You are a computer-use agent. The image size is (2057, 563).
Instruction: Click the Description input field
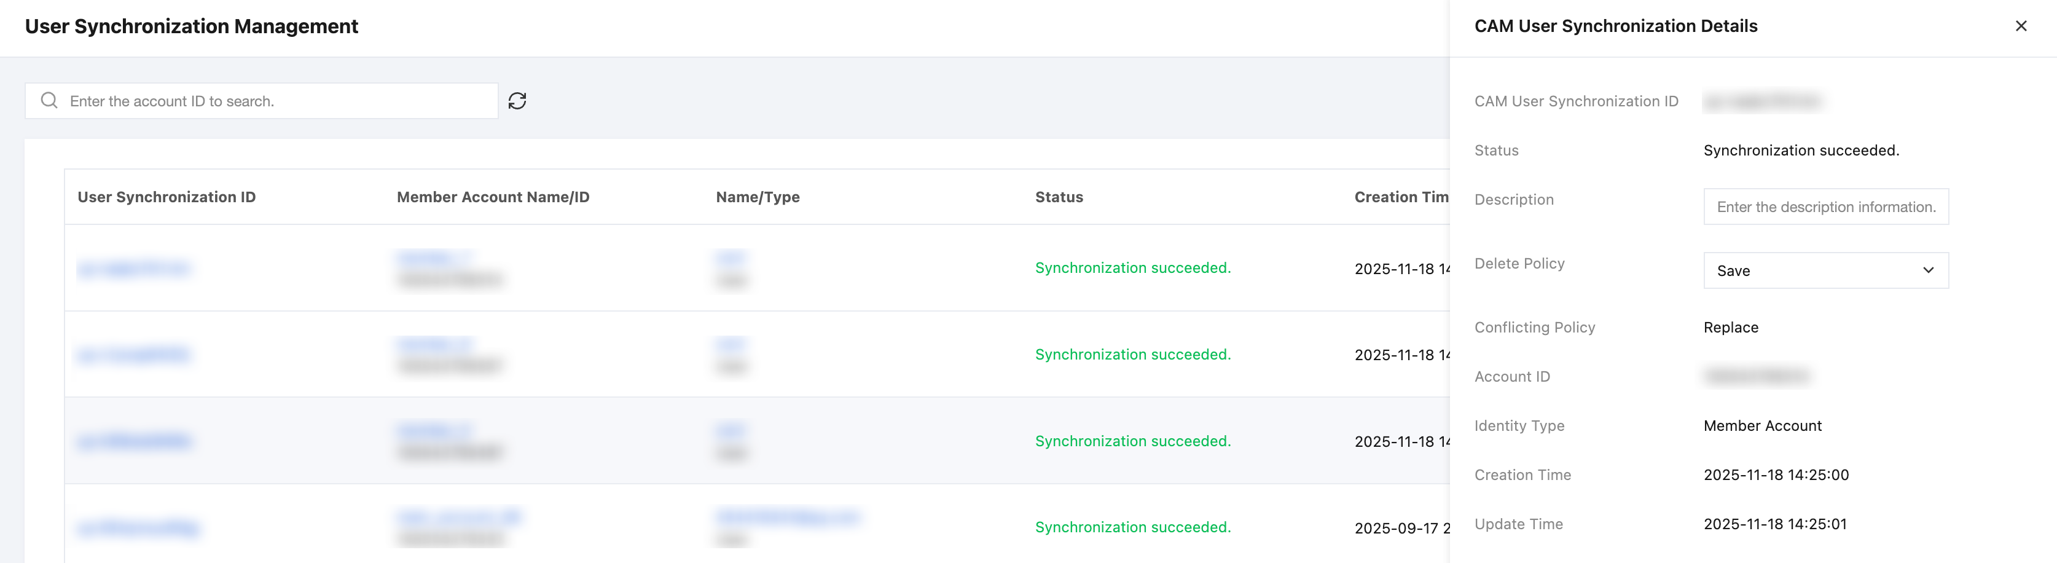1825,207
